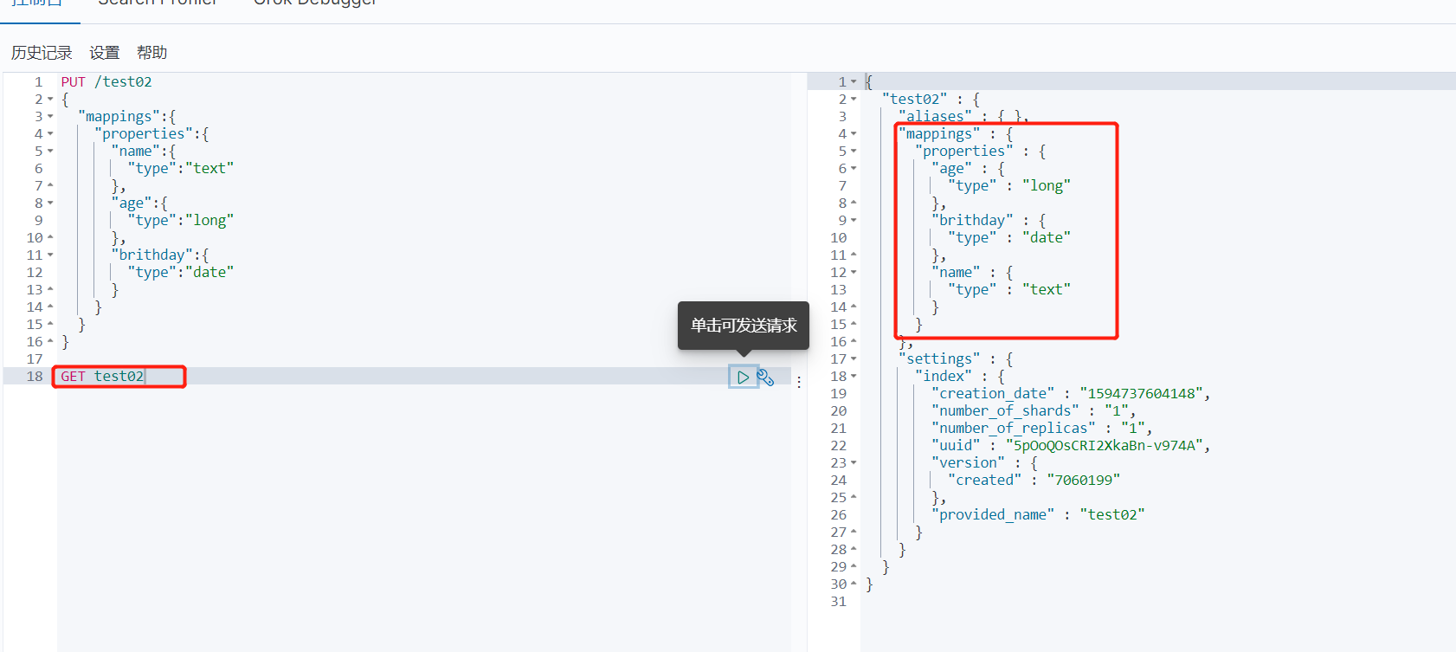This screenshot has height=652, width=1456.
Task: Open 历史记录 history menu
Action: [42, 53]
